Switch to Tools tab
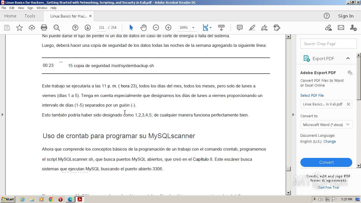Screen dimensions: 361x203 (x=30, y=16)
